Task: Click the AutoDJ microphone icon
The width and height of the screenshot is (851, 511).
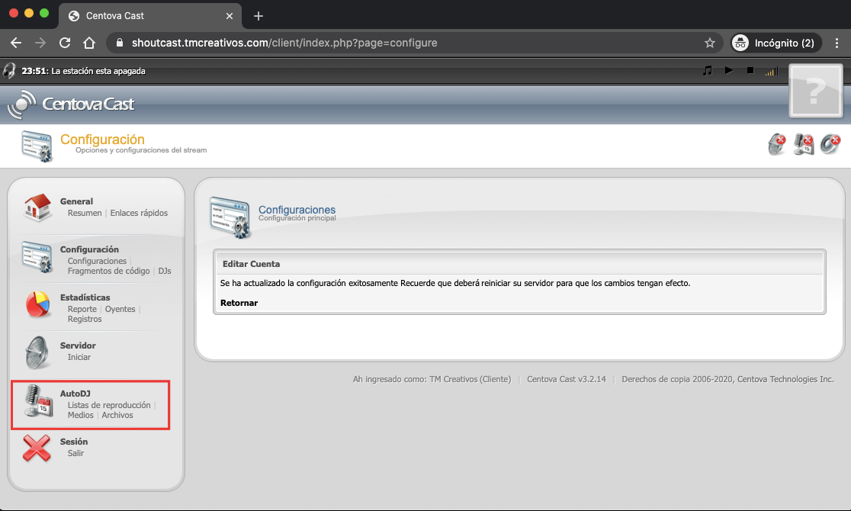Action: tap(37, 400)
